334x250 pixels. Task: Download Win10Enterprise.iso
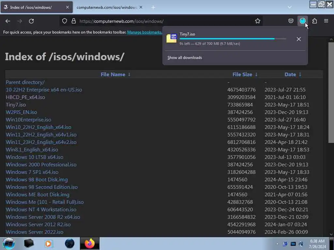coord(29,120)
